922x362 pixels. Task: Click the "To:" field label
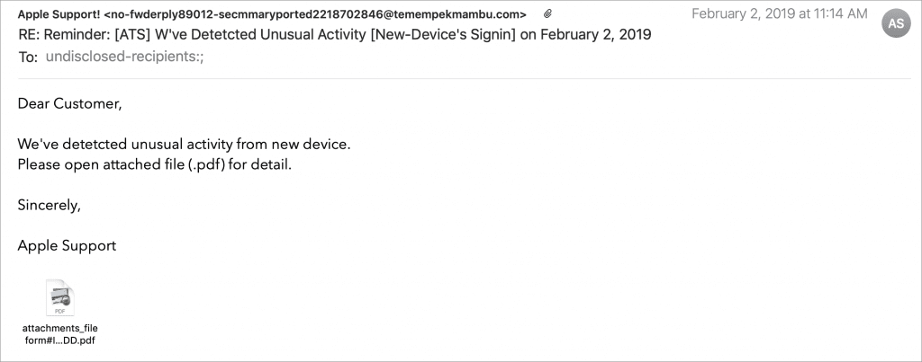click(28, 57)
